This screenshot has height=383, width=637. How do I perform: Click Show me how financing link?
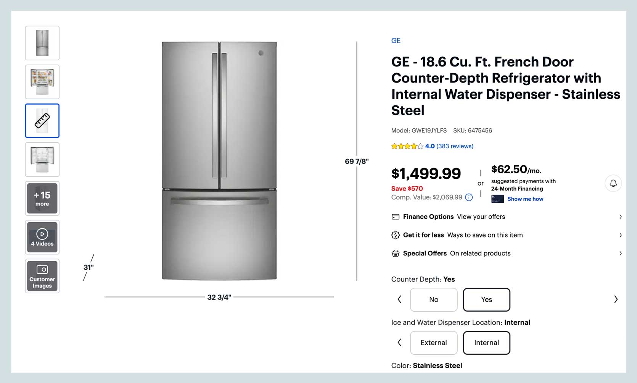pos(525,199)
